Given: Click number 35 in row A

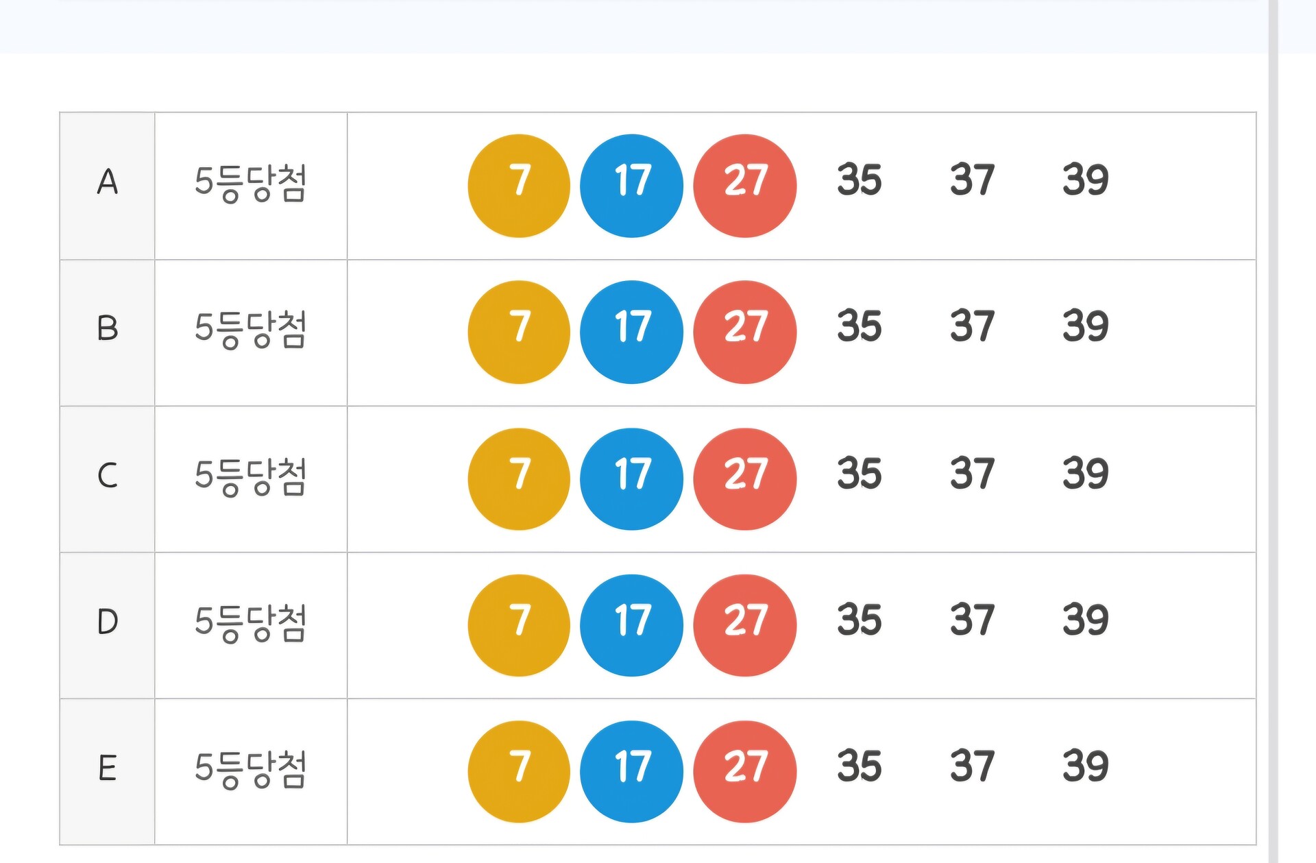Looking at the screenshot, I should (x=859, y=180).
